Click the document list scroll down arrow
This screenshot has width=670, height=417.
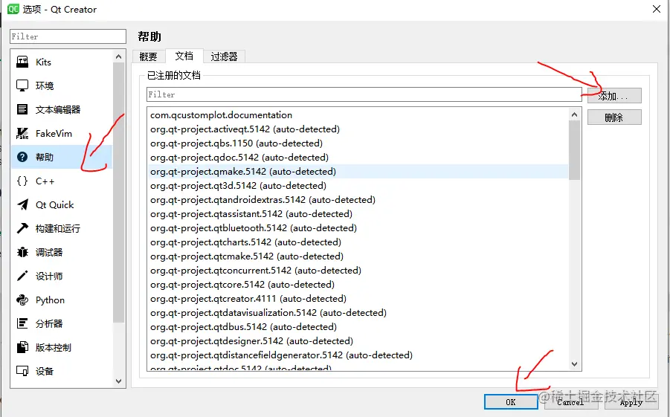574,364
